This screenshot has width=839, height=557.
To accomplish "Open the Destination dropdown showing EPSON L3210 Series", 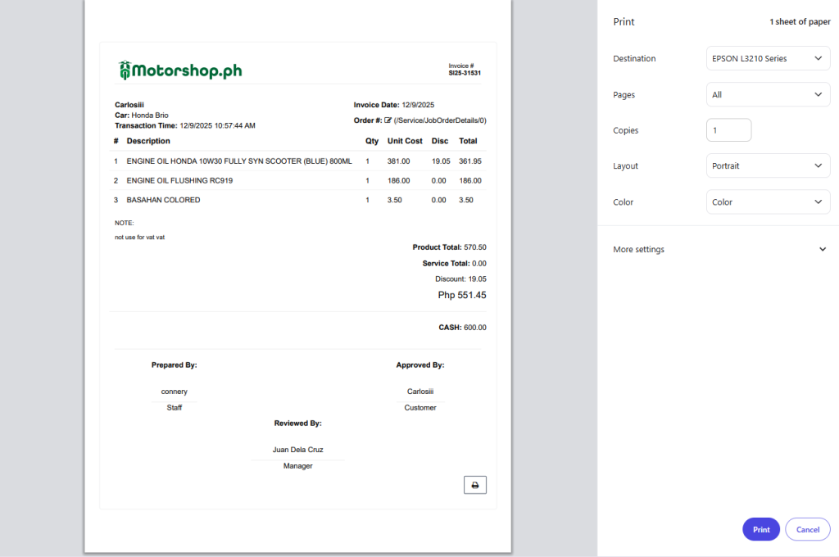I will click(x=768, y=59).
